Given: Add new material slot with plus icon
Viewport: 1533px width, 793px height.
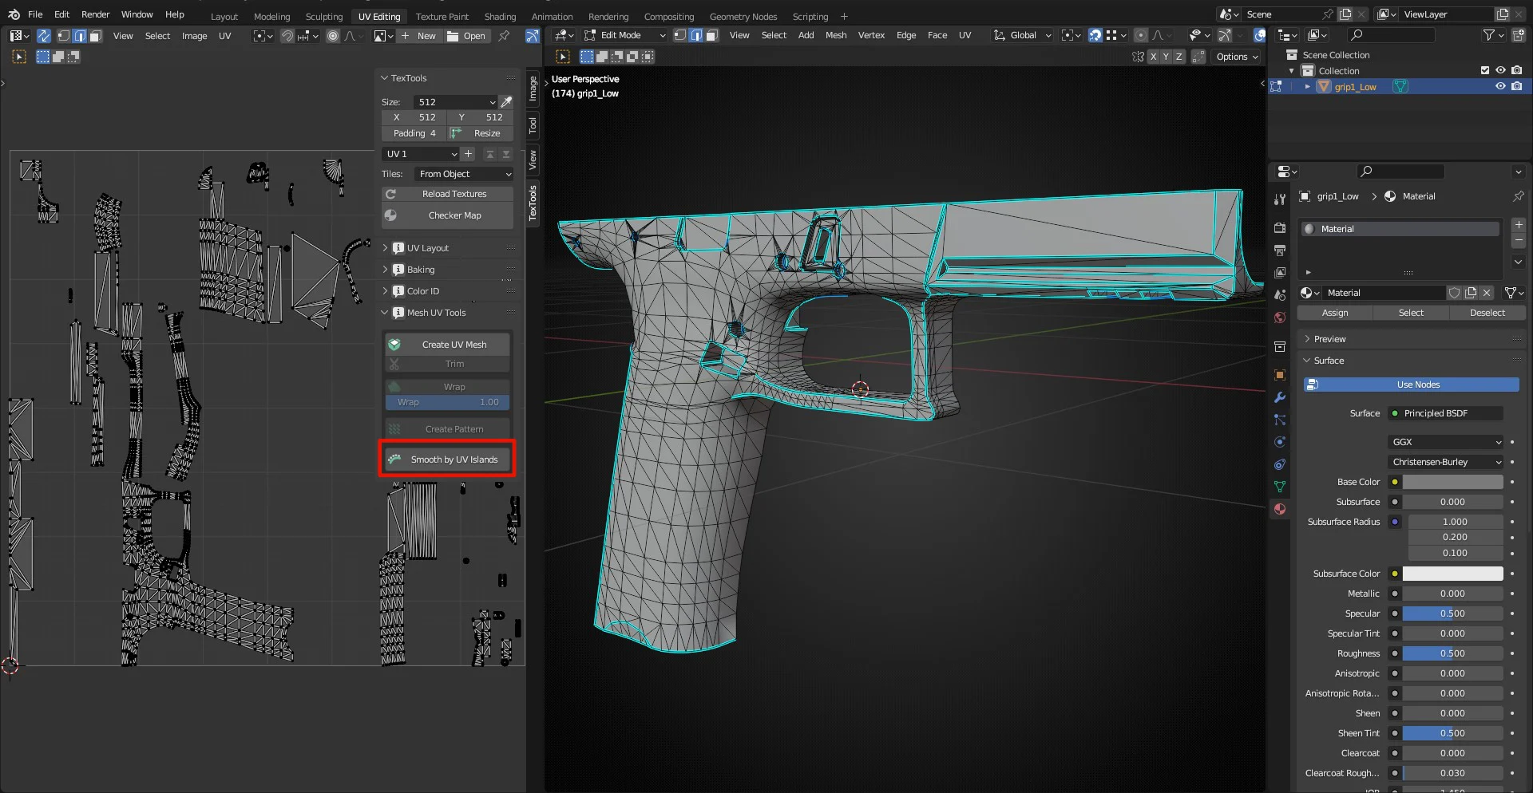Looking at the screenshot, I should point(1519,225).
